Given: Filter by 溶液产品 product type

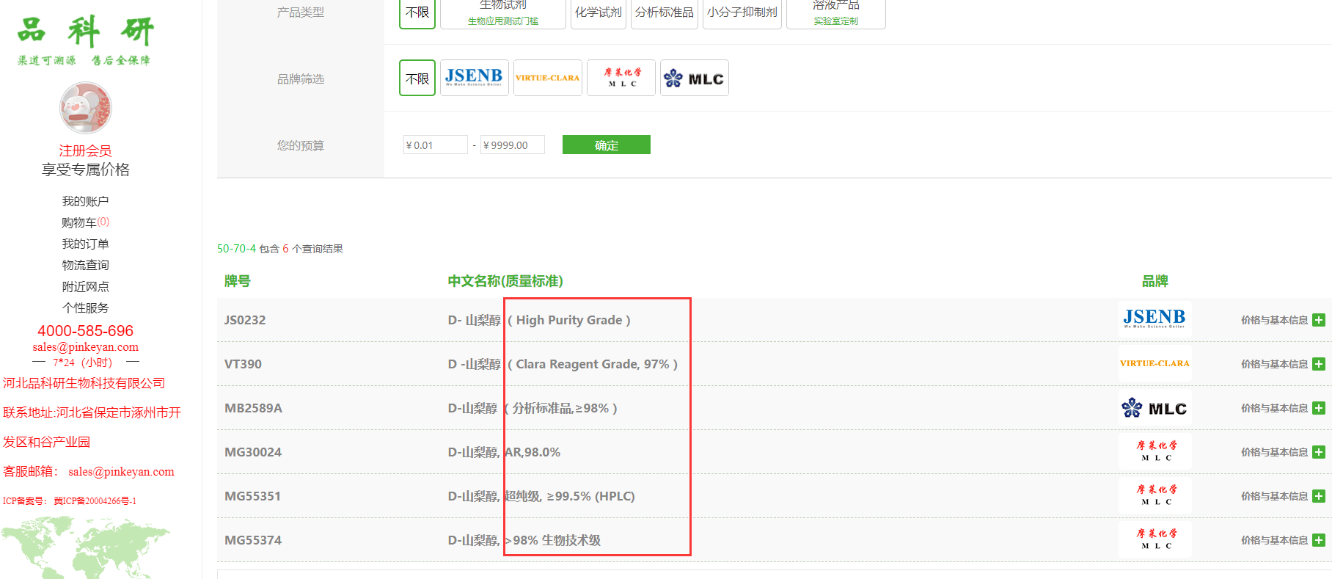Looking at the screenshot, I should [x=835, y=12].
